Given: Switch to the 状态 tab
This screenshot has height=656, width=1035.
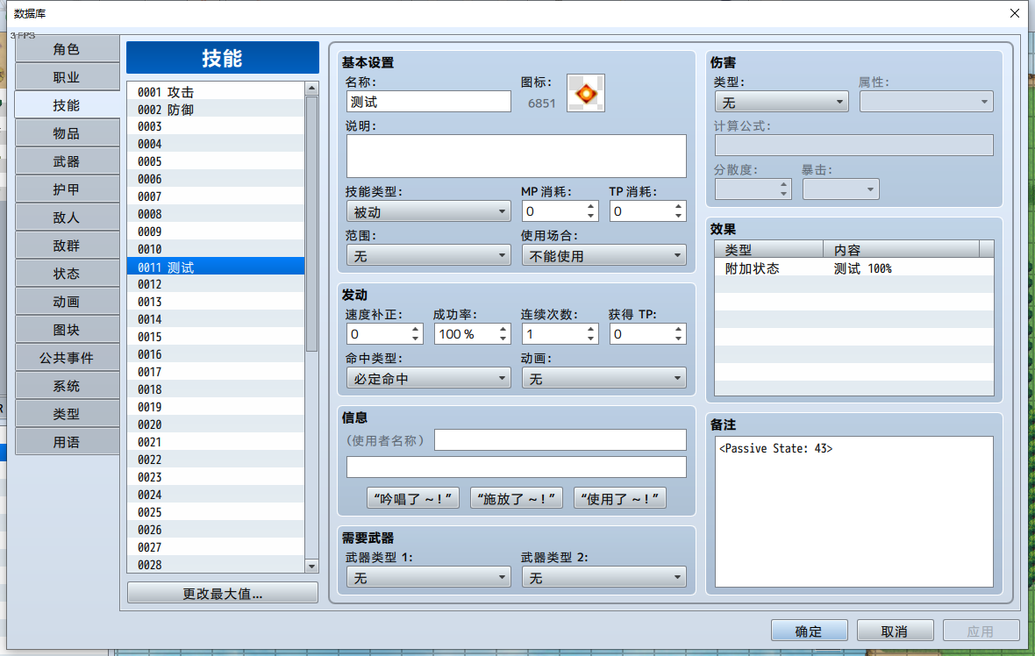Looking at the screenshot, I should [67, 274].
